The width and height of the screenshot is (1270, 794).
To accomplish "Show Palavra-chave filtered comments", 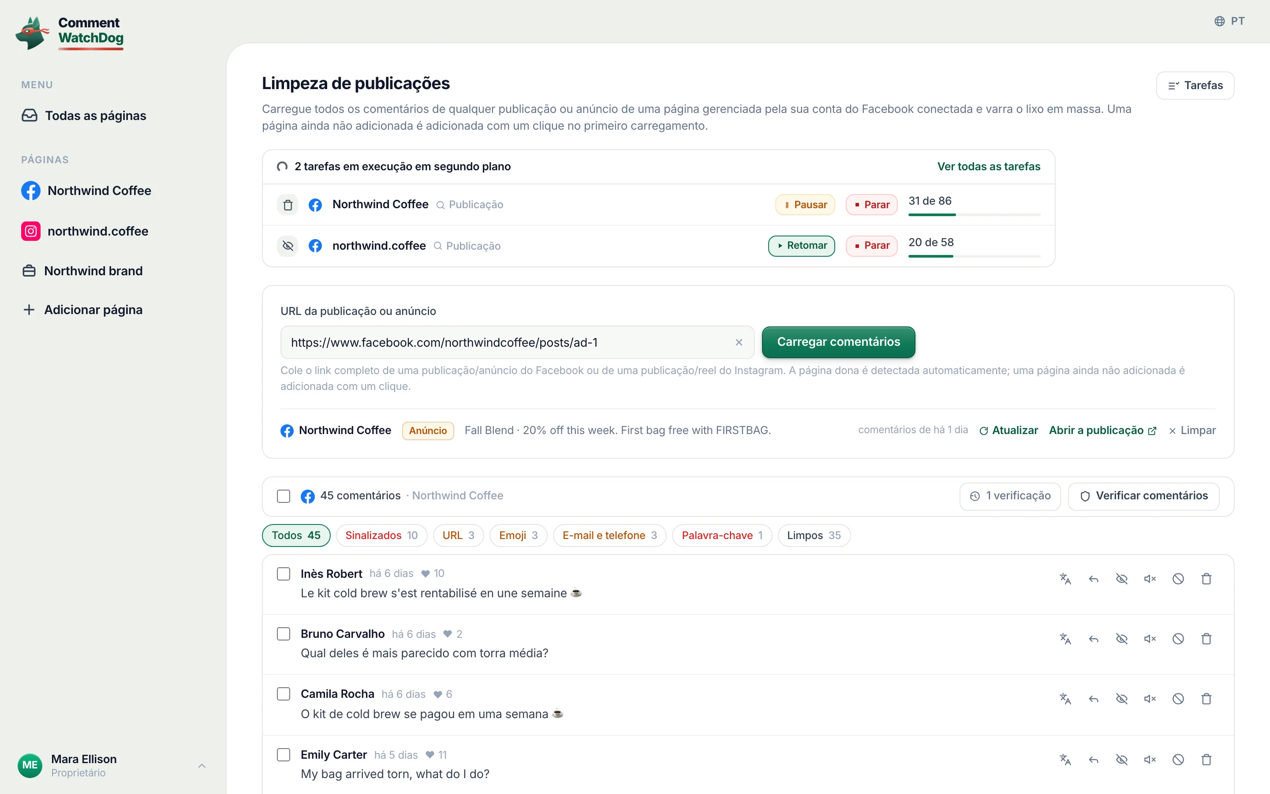I will point(721,535).
